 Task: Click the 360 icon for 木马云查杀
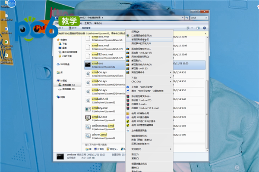128,121
